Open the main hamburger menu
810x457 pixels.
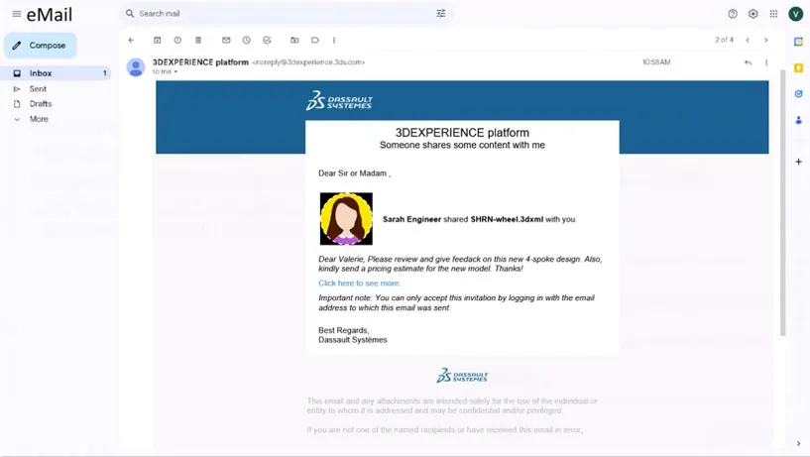tap(17, 14)
